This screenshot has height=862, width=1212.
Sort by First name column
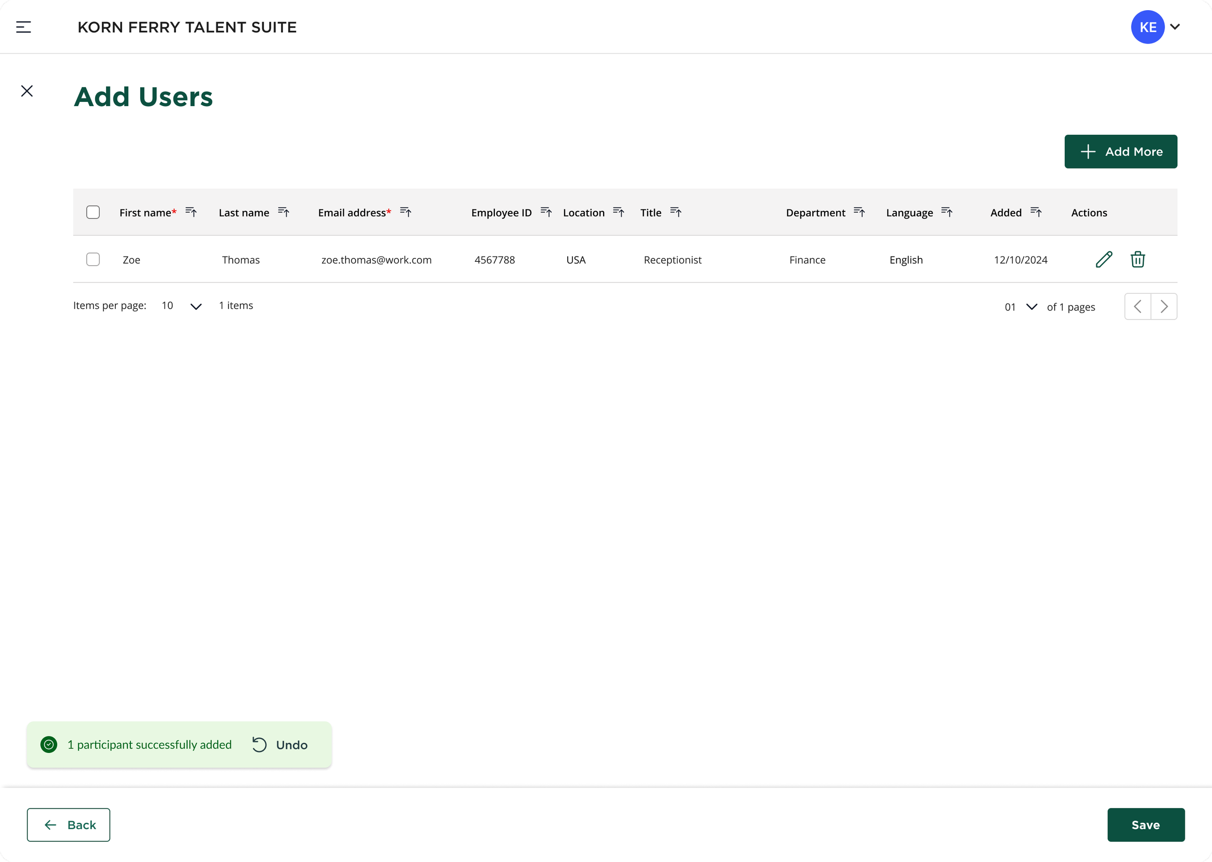[x=191, y=212]
